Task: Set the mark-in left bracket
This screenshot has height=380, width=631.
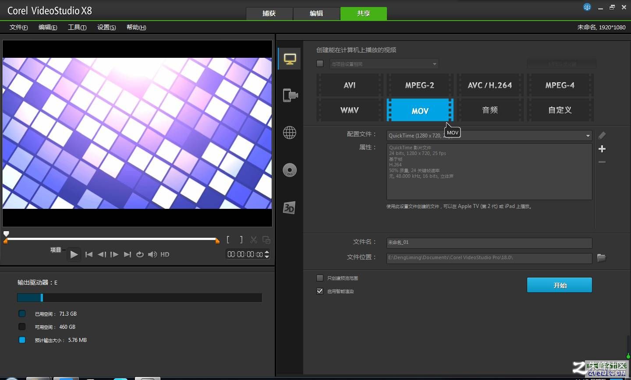Action: coord(228,239)
